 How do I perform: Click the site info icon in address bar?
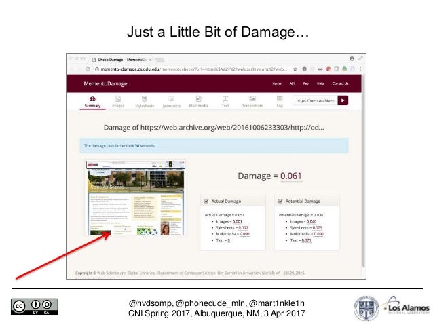(97, 69)
